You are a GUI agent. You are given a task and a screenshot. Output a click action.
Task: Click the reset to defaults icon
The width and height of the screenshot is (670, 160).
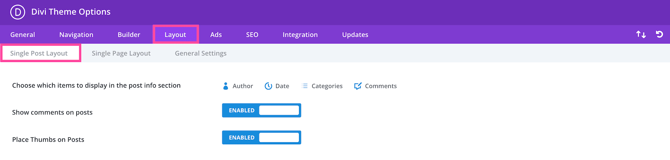[659, 35]
